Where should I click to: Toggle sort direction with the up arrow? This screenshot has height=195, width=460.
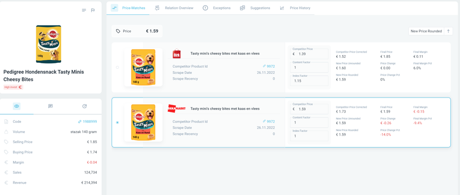(x=448, y=31)
